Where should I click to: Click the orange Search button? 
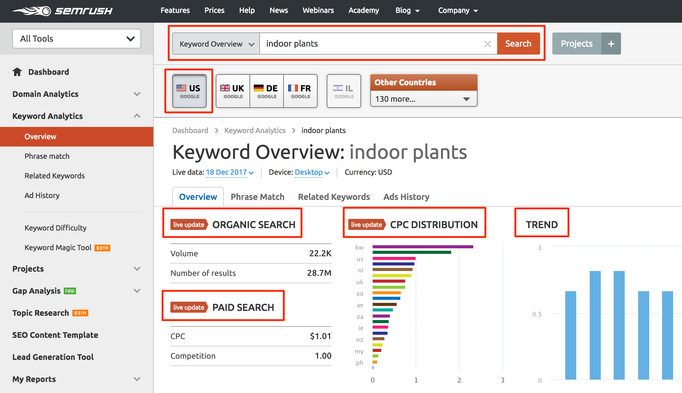tap(518, 44)
